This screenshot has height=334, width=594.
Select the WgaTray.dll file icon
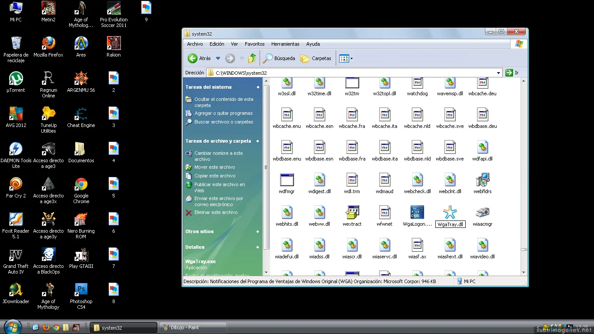(450, 213)
